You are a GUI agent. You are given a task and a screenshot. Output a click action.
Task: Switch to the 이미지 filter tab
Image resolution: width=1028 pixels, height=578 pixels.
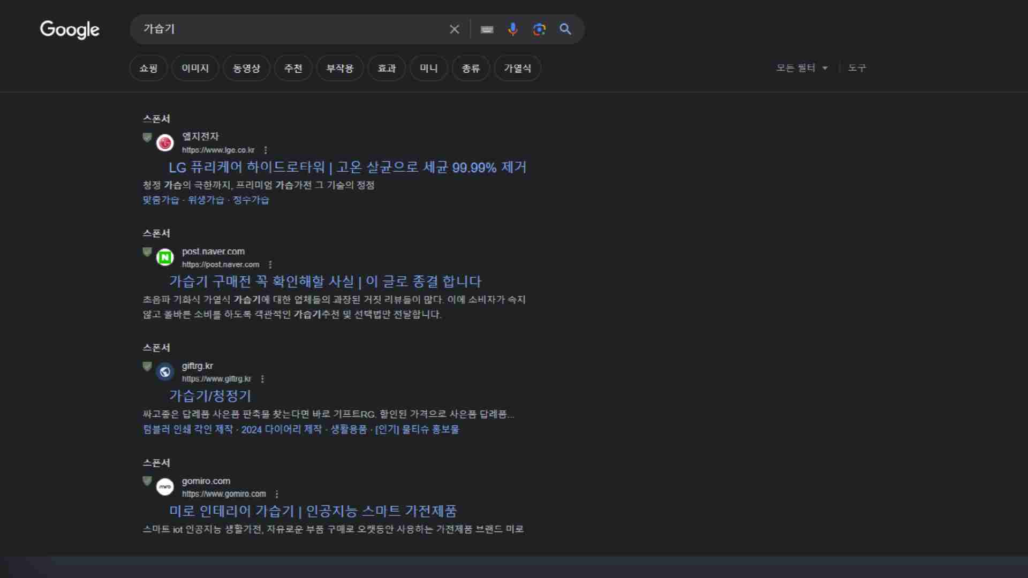click(194, 68)
